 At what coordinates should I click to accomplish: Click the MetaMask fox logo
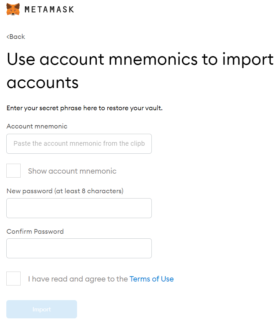point(13,9)
